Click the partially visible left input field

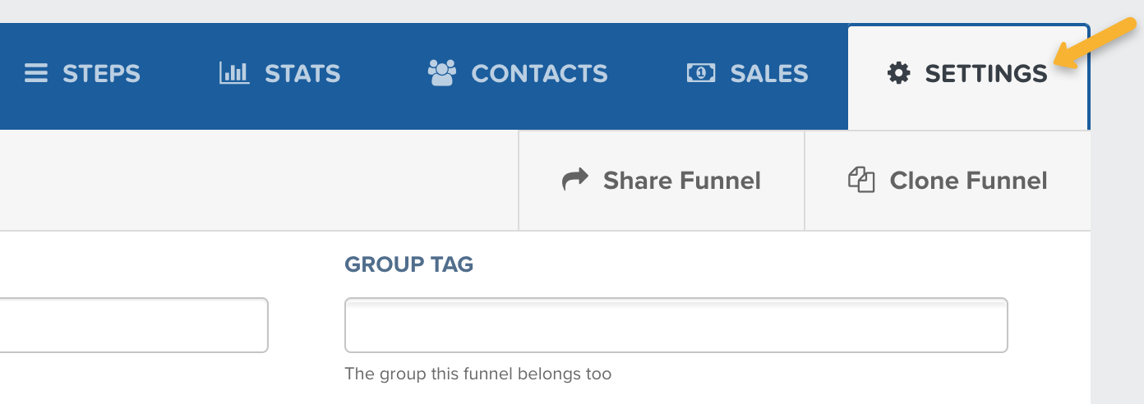pos(131,325)
